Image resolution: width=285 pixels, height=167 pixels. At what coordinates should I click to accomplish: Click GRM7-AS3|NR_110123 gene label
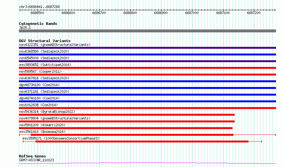click(37, 160)
